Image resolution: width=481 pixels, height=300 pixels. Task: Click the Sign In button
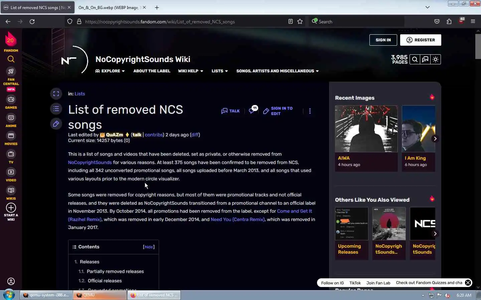pos(383,40)
